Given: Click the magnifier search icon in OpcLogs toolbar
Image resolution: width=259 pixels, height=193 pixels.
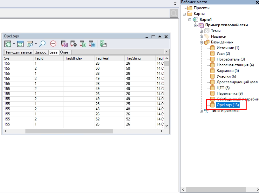Looking at the screenshot, I should (42, 44).
